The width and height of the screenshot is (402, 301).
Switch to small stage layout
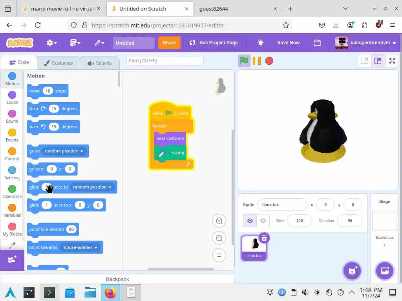[364, 61]
